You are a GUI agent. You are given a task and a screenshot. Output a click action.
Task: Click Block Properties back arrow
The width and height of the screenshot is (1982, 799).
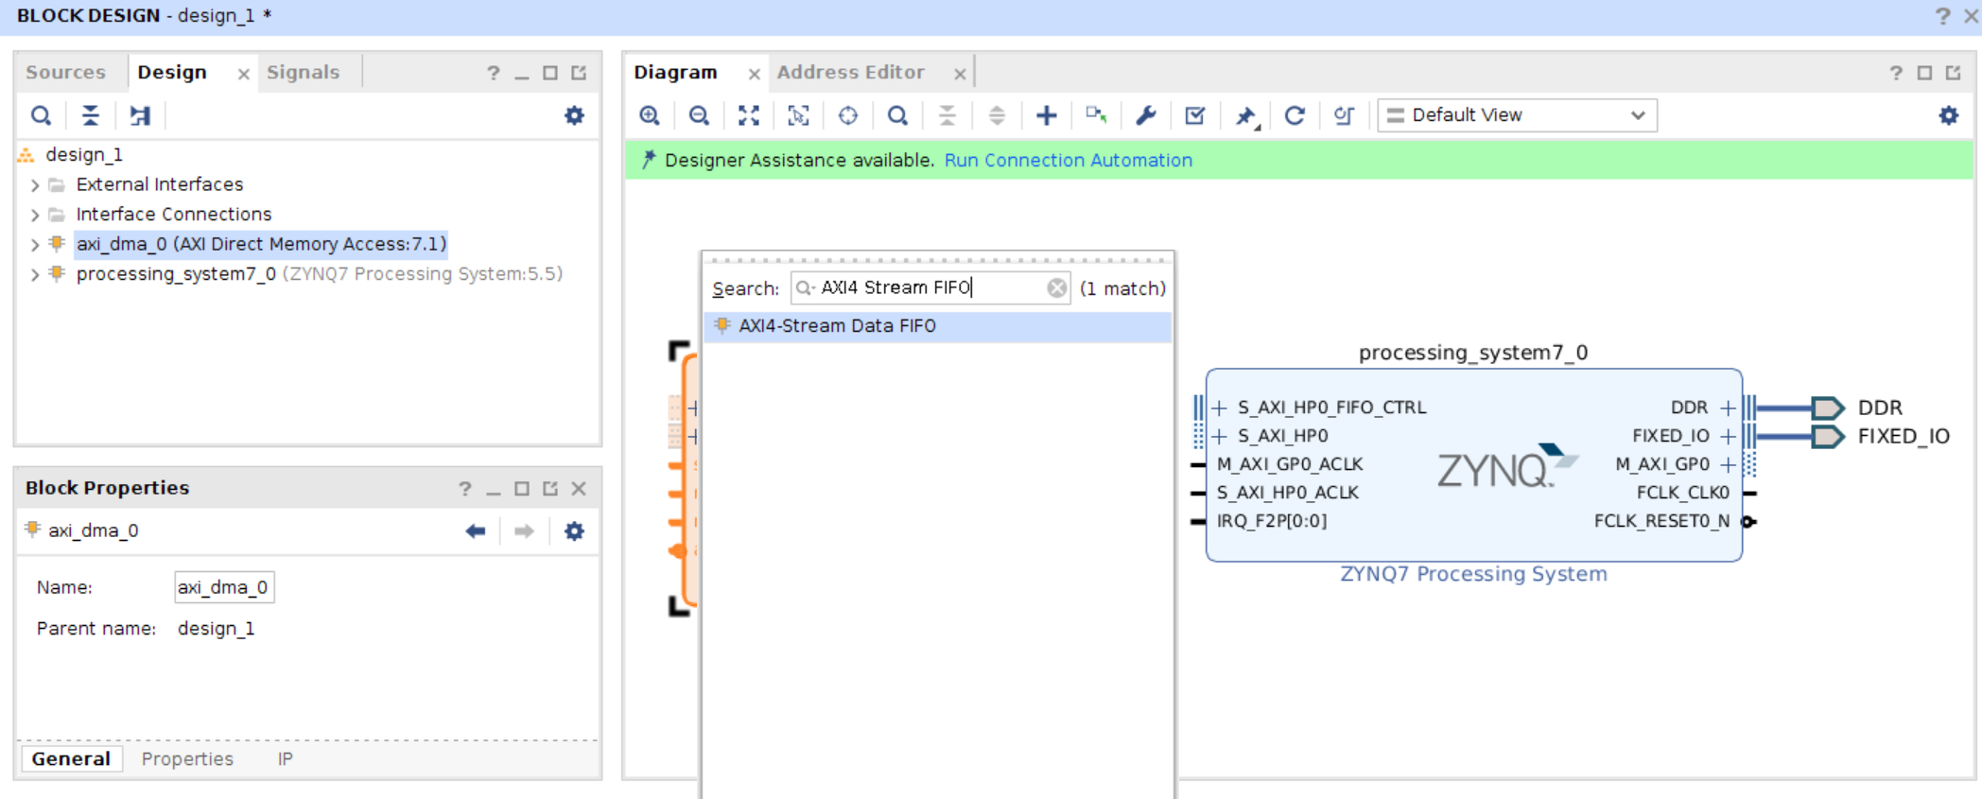[476, 531]
